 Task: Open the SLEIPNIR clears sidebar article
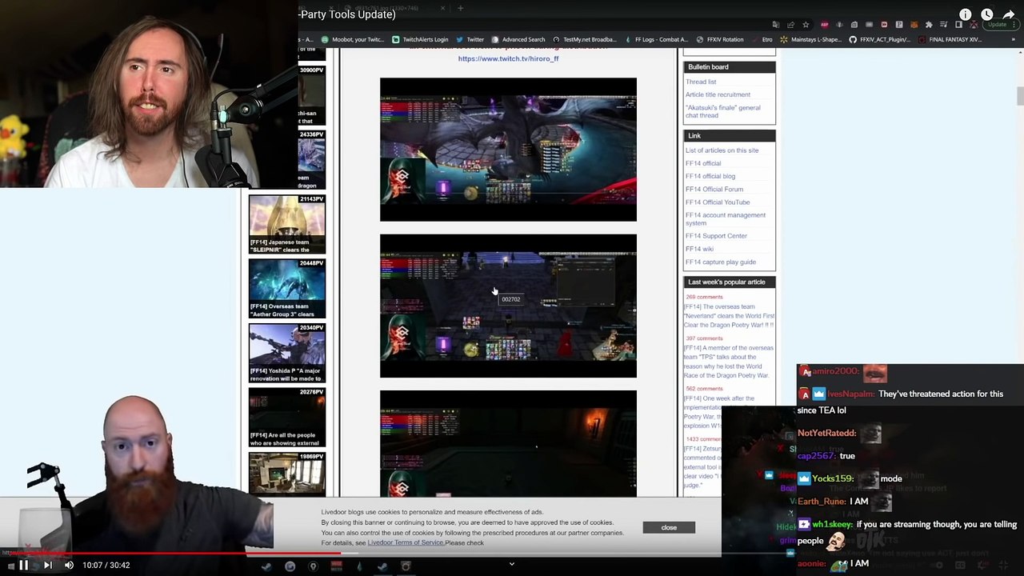287,225
